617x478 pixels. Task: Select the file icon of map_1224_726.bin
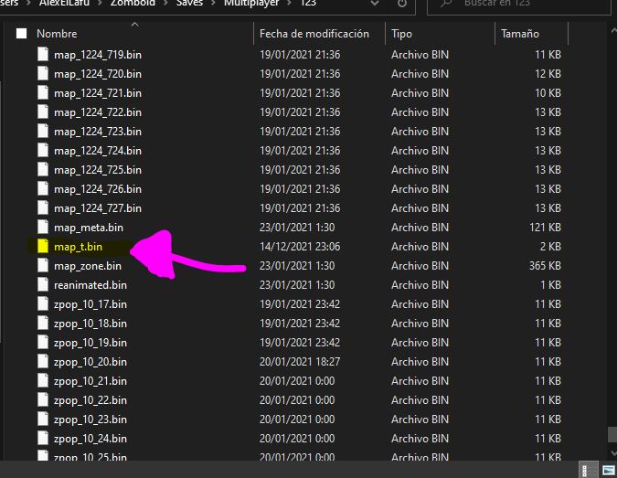point(43,189)
